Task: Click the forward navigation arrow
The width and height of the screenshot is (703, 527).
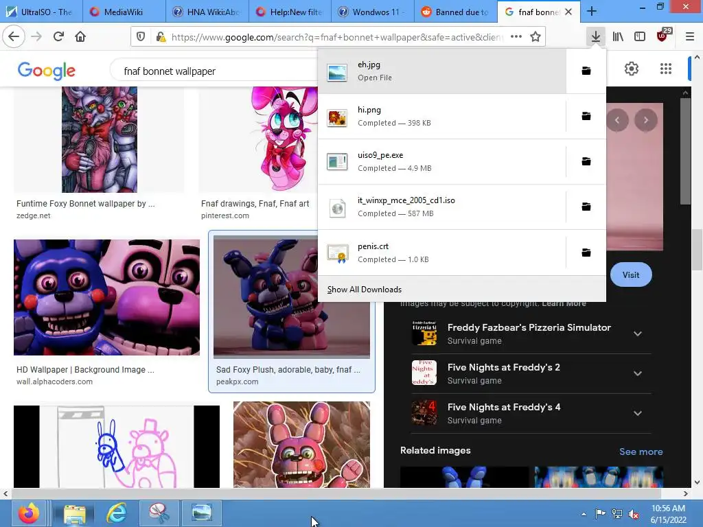Action: [x=36, y=37]
